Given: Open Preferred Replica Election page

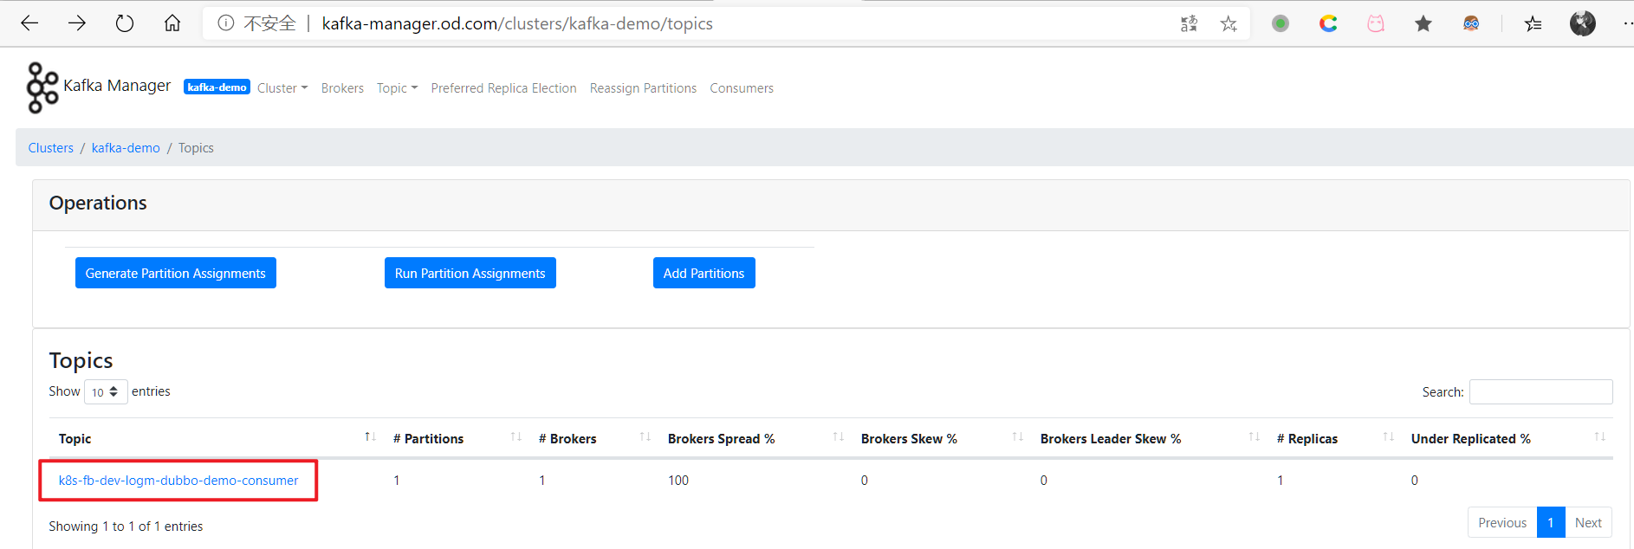Looking at the screenshot, I should (503, 88).
